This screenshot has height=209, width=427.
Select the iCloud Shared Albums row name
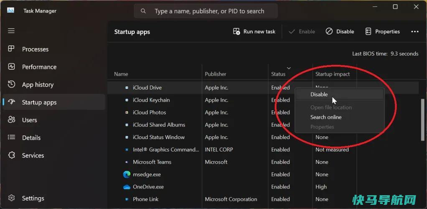tap(159, 125)
